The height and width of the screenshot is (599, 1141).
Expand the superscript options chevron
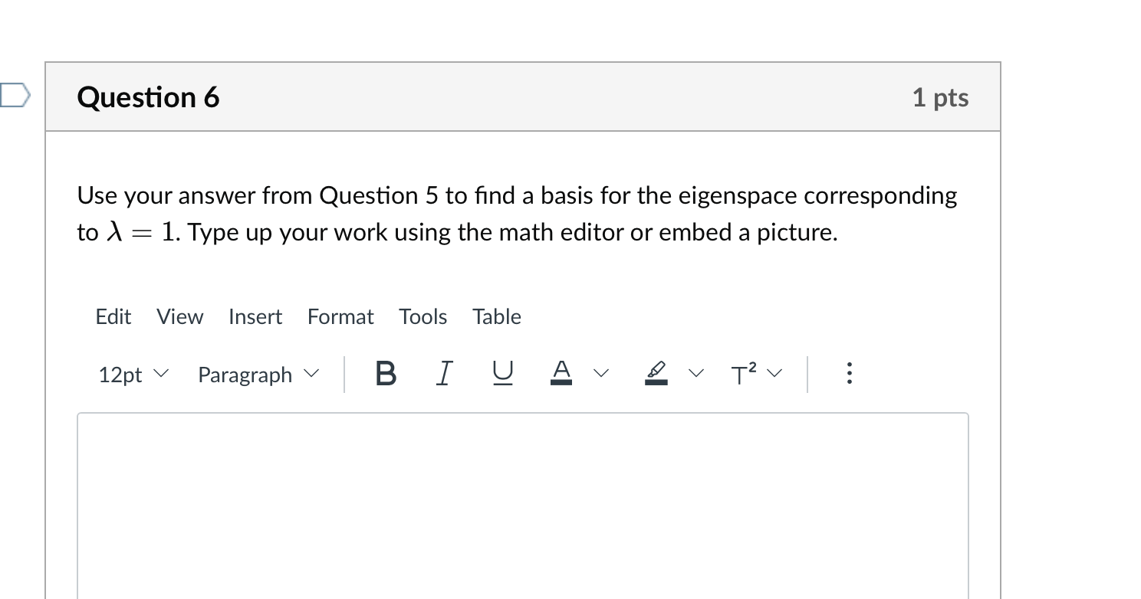(775, 374)
